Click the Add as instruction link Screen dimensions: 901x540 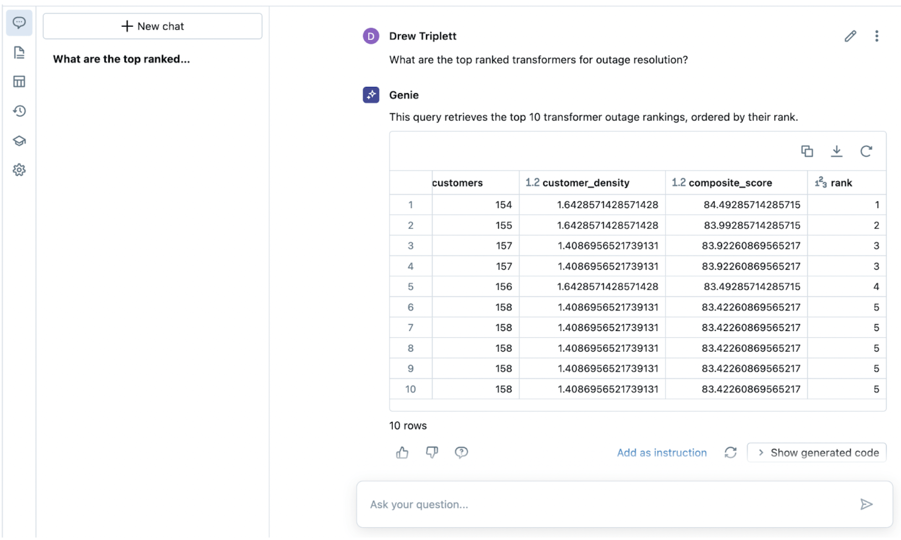tap(662, 453)
